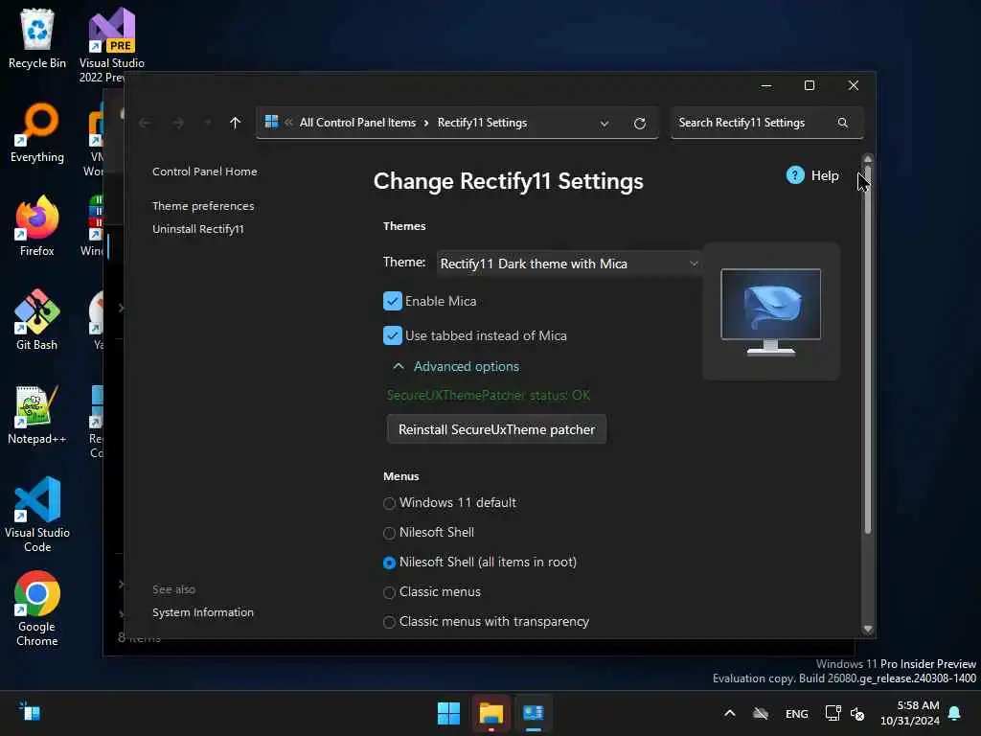Toggle the Enable Mica checkbox
Viewport: 981px width, 736px height.
point(392,301)
